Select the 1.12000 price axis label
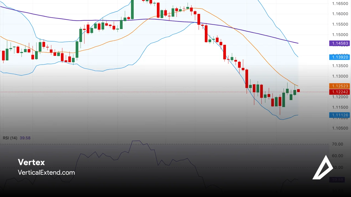This screenshot has width=351, height=197. [340, 97]
